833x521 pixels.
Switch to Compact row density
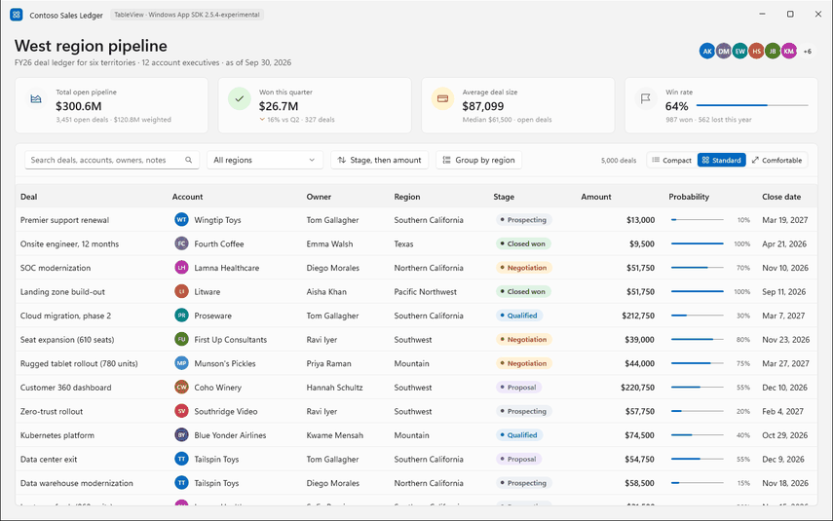point(672,160)
